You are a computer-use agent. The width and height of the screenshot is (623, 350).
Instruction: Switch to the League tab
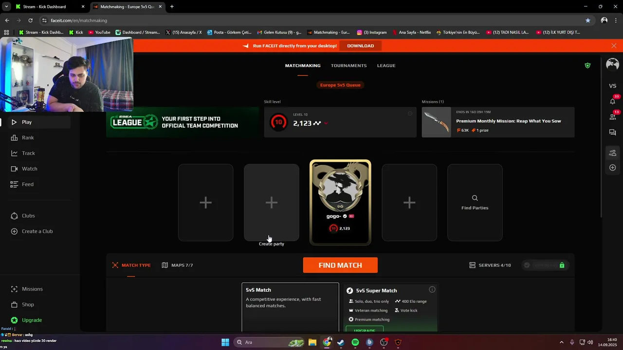click(x=386, y=66)
